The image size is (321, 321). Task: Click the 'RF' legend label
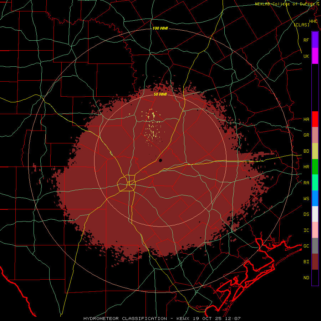306,40
